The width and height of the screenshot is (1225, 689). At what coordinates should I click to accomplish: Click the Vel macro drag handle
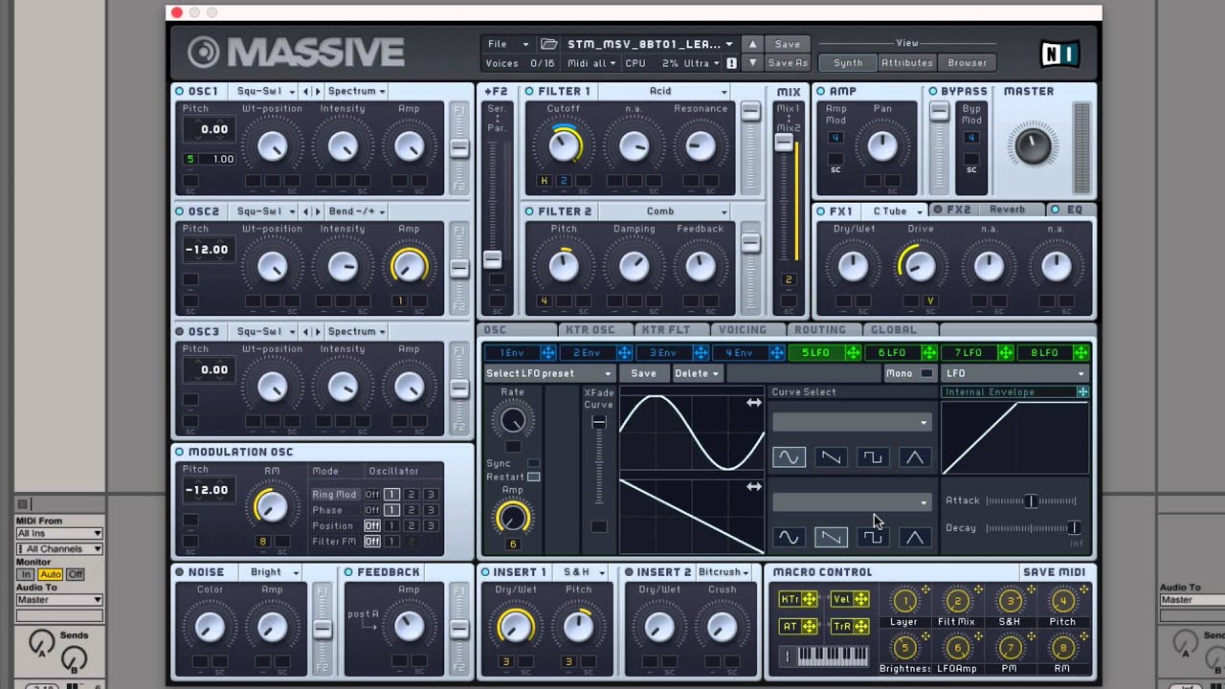coord(860,599)
